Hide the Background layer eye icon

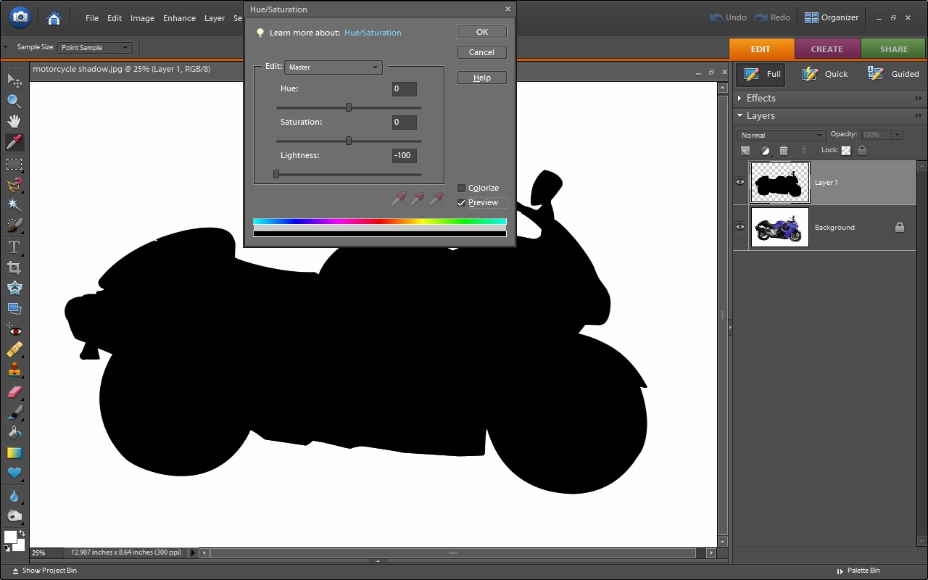tap(740, 227)
